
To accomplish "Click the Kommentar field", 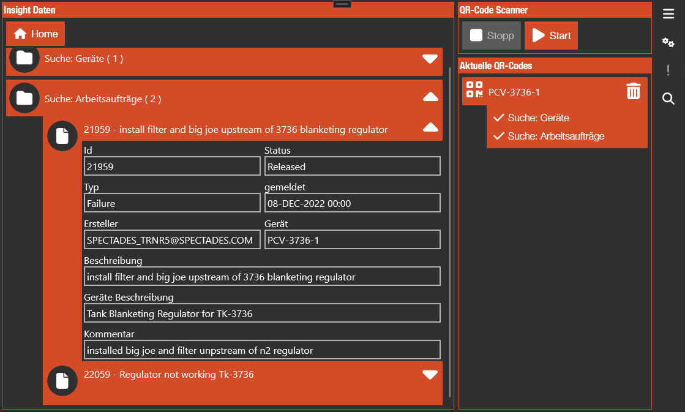I will point(262,350).
